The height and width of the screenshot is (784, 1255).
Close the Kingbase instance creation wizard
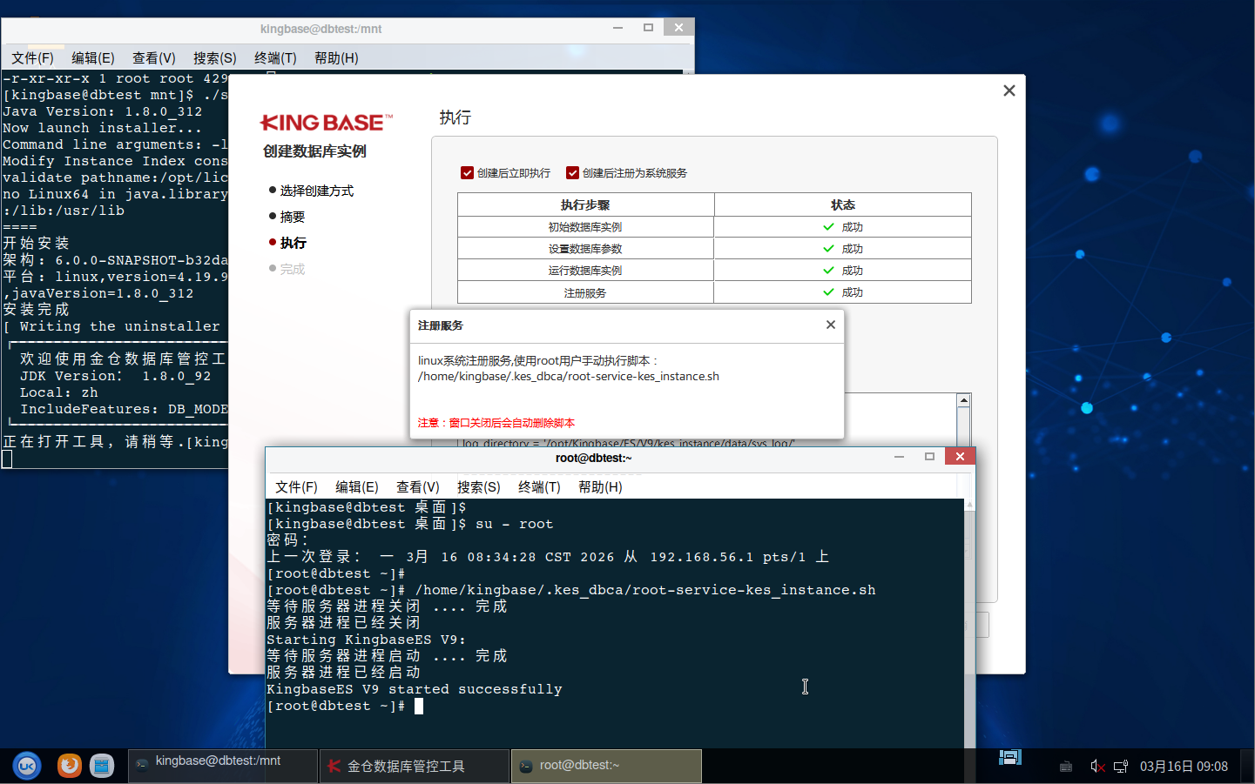1009,90
